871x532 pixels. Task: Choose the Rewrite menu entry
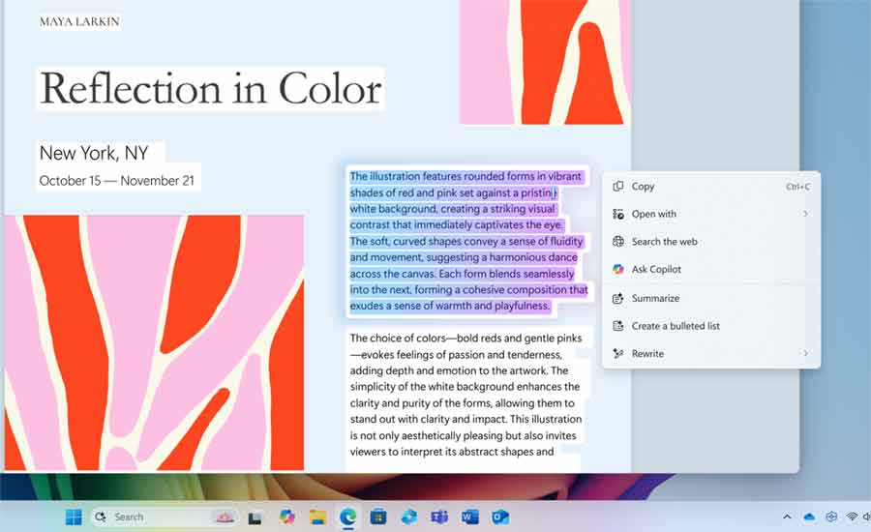(x=711, y=354)
